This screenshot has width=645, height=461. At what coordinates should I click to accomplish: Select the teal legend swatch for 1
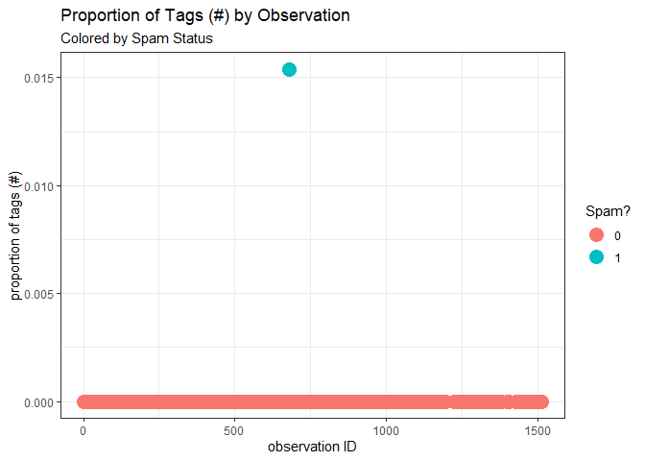point(596,257)
